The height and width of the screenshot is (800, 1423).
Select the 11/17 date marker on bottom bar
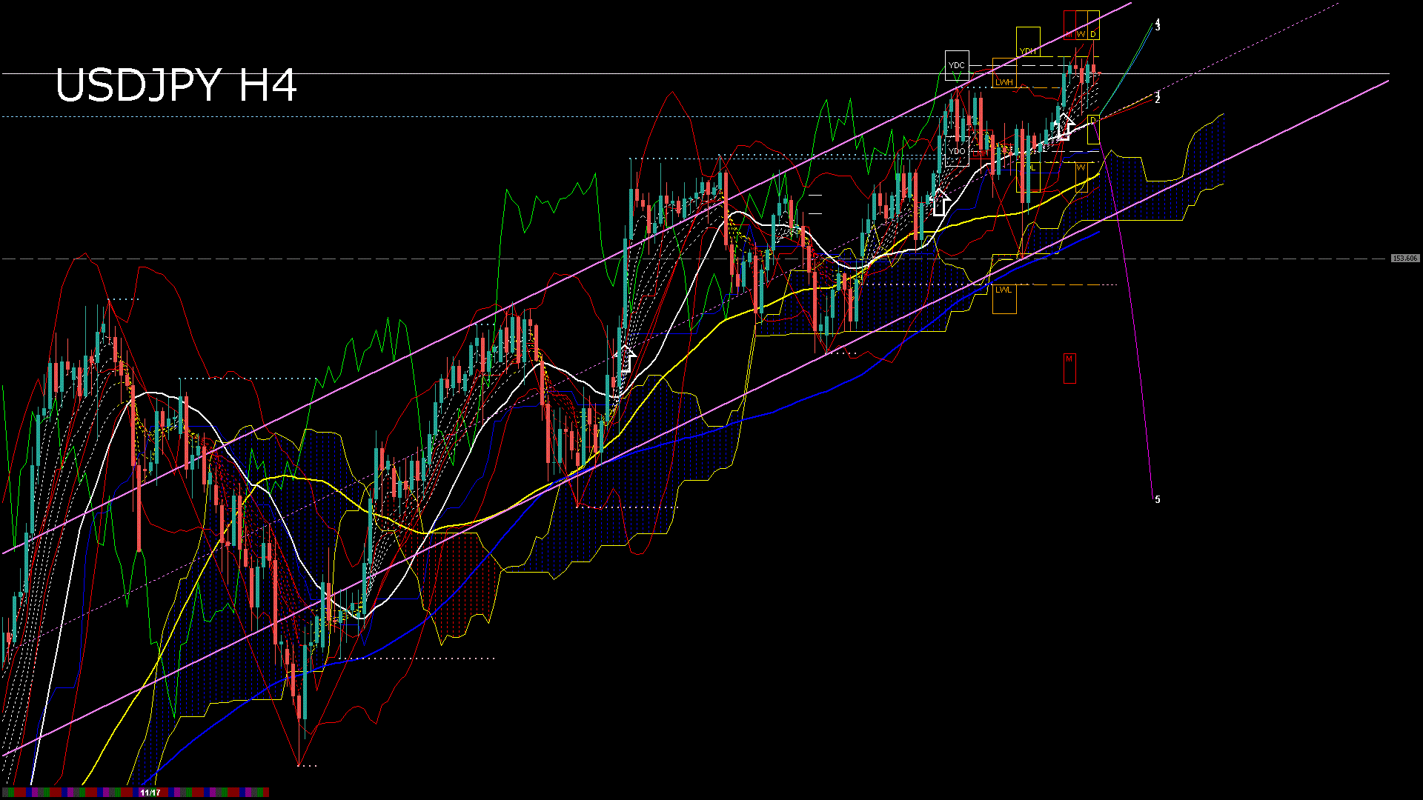151,793
